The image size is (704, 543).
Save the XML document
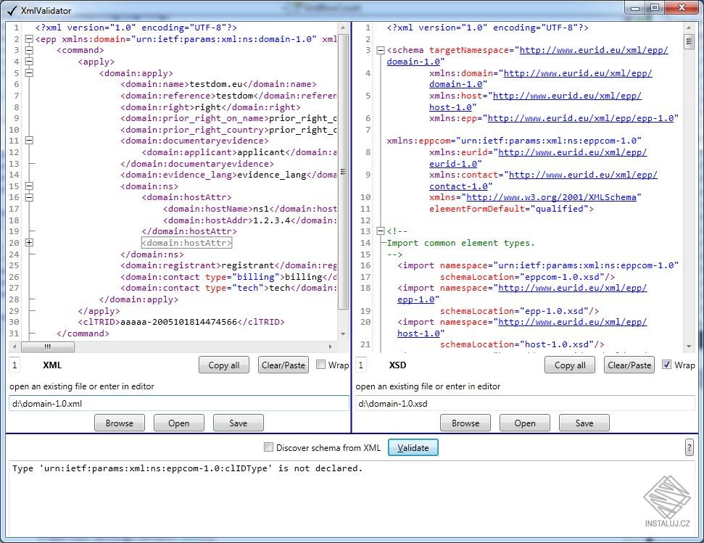point(239,423)
